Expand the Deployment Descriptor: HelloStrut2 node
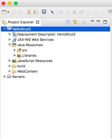 tap(10, 34)
